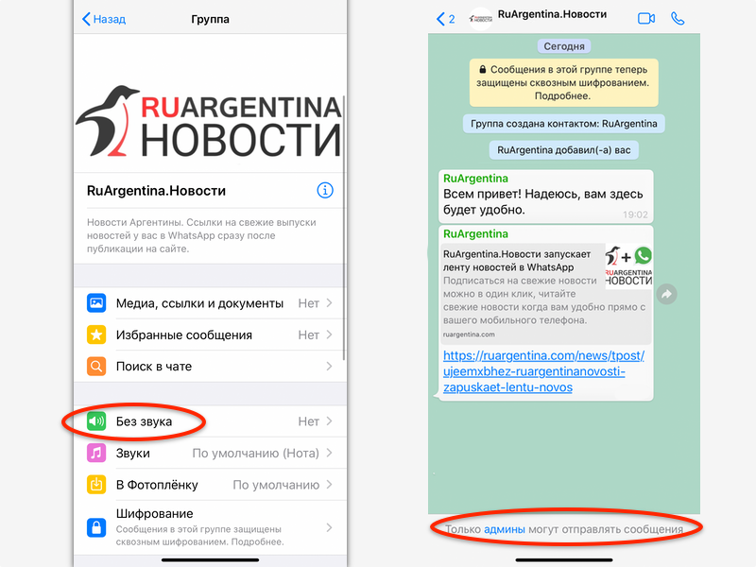The height and width of the screenshot is (567, 756).
Task: Click the encryption notice yellow banner
Action: (563, 82)
